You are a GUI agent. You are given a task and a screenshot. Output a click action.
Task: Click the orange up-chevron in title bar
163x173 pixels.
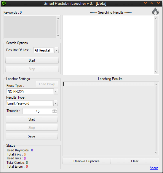tap(152, 3)
